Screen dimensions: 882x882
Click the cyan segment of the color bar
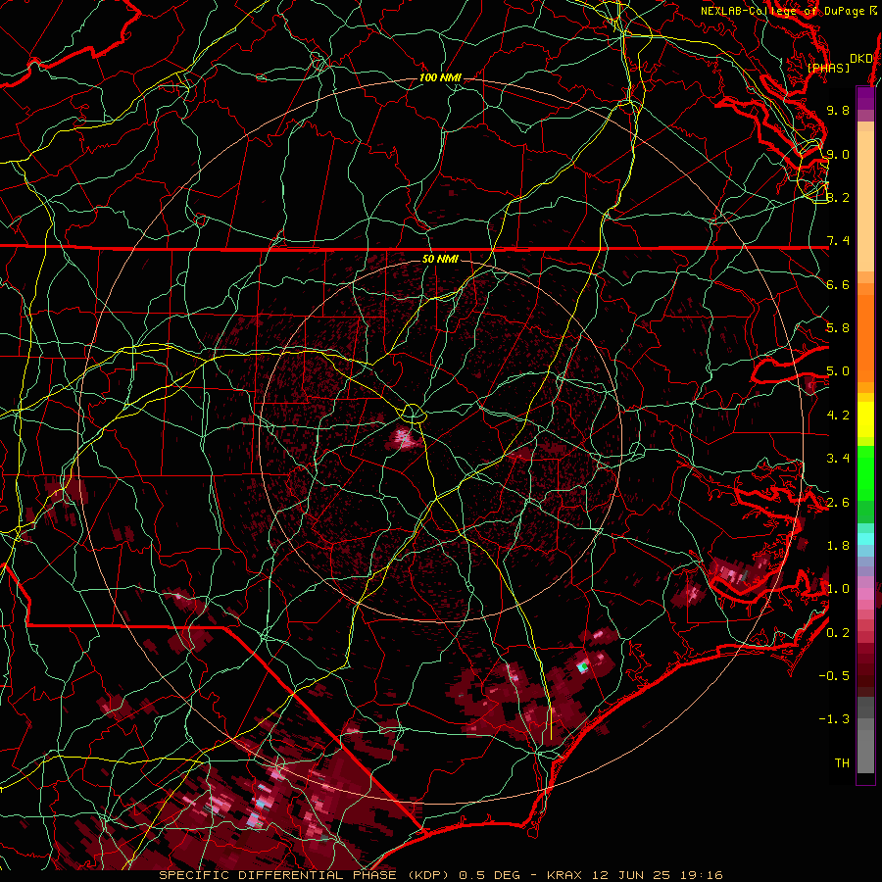pos(865,539)
